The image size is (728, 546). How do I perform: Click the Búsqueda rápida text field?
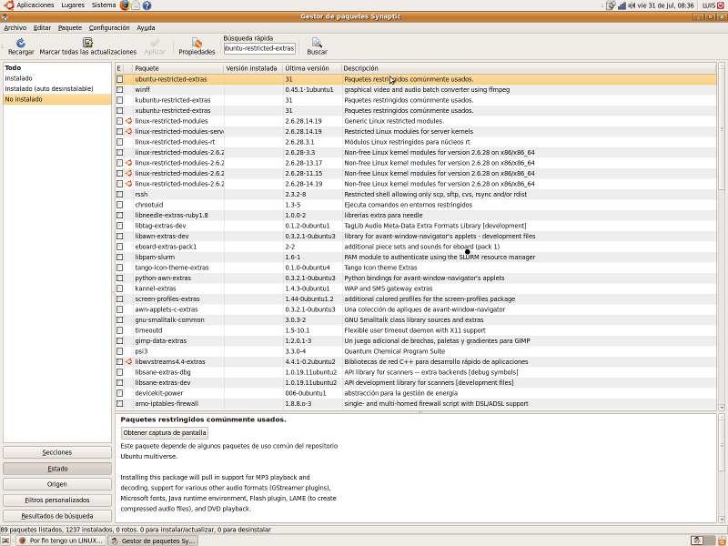pyautogui.click(x=259, y=48)
